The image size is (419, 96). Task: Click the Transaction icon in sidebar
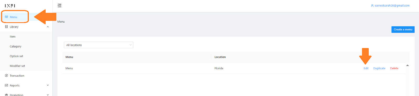(x=7, y=76)
